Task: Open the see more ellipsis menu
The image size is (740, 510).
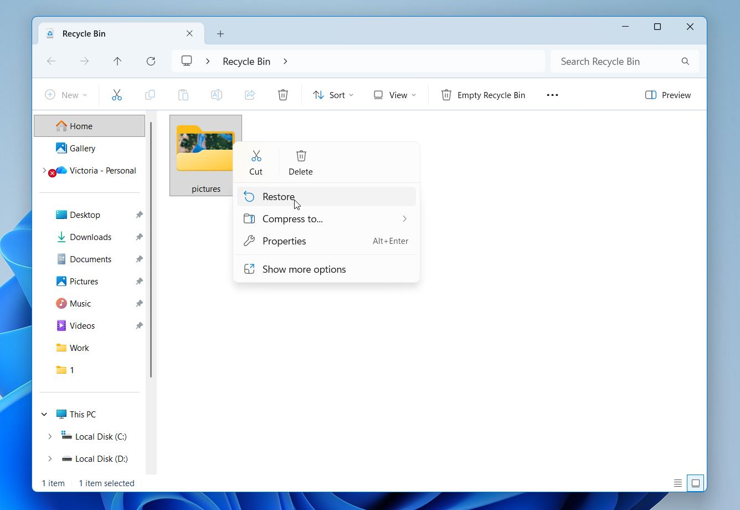Action: 552,95
